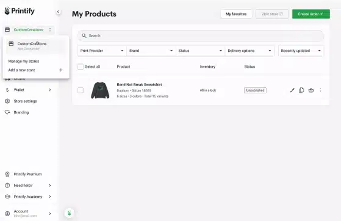Open the Recently updated sort dropdown

301,51
